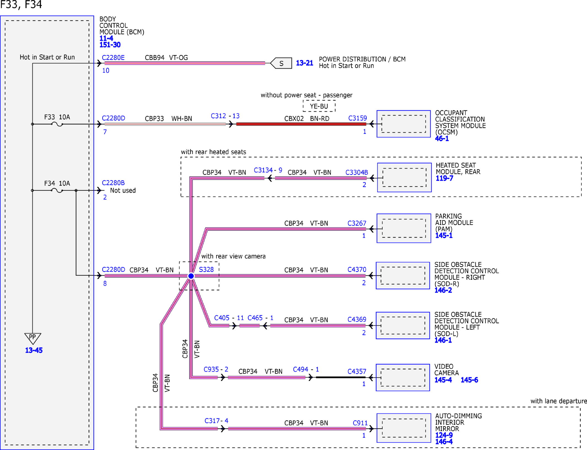The width and height of the screenshot is (587, 450).
Task: Open BCM reference 151-30
Action: (x=110, y=45)
